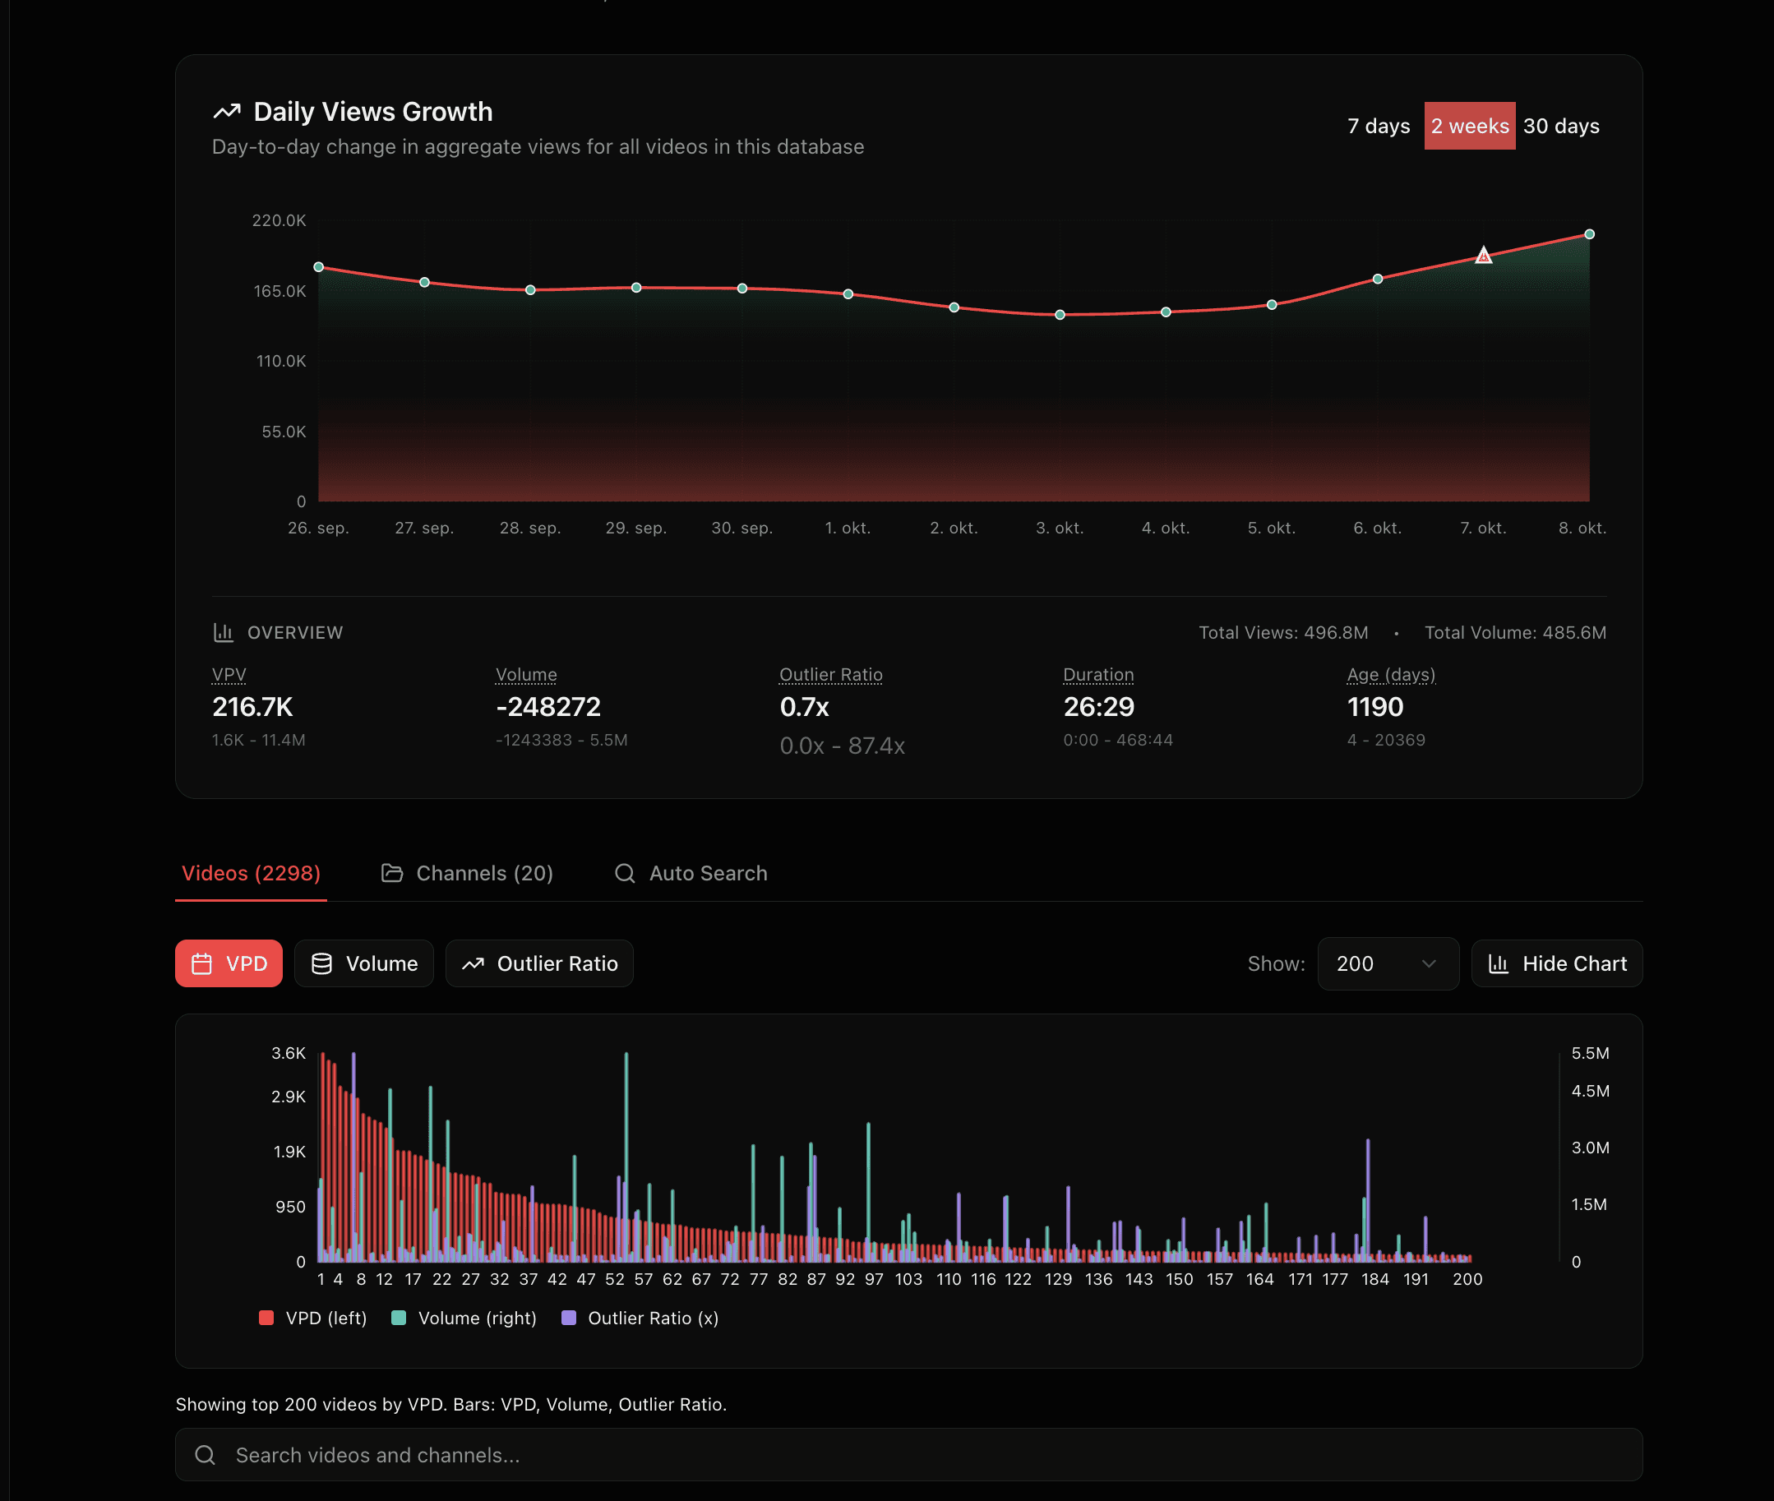Sort videos by Outlier Ratio

coord(539,963)
